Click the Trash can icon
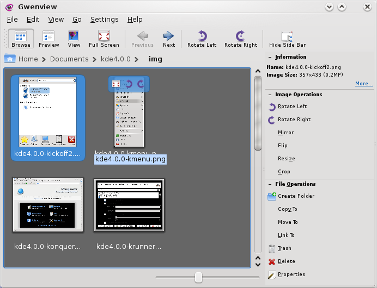The width and height of the screenshot is (377, 288). pyautogui.click(x=272, y=249)
